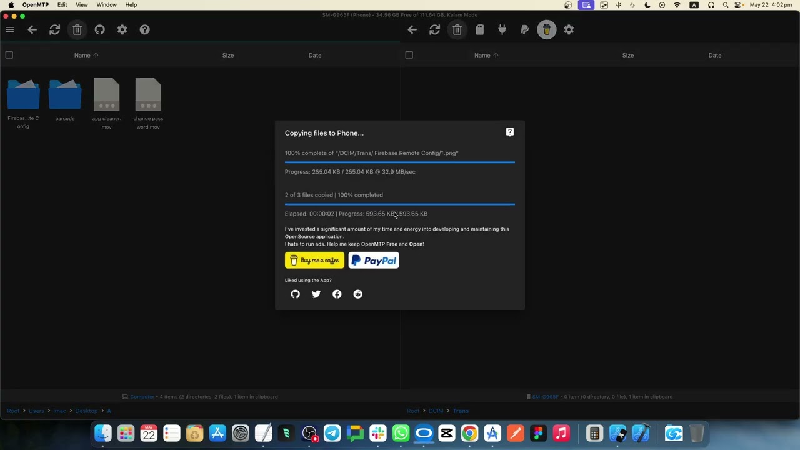This screenshot has width=800, height=450.
Task: Go back in the computer pane
Action: pyautogui.click(x=32, y=29)
